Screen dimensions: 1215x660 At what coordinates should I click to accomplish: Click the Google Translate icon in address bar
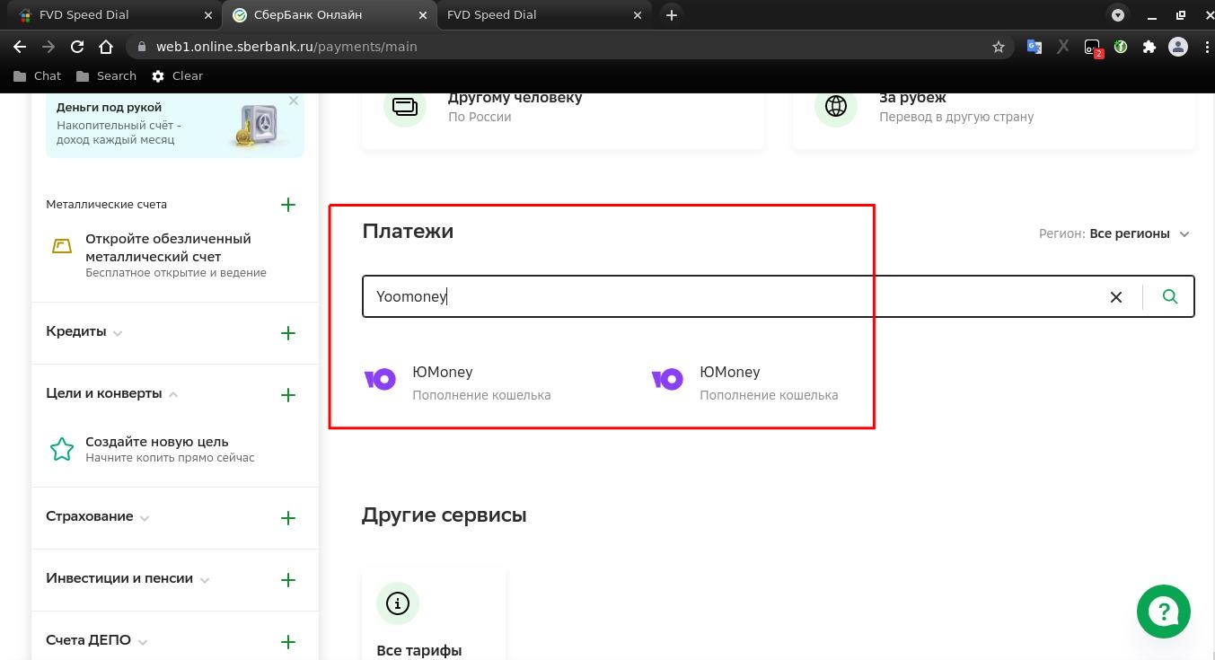click(x=1035, y=46)
